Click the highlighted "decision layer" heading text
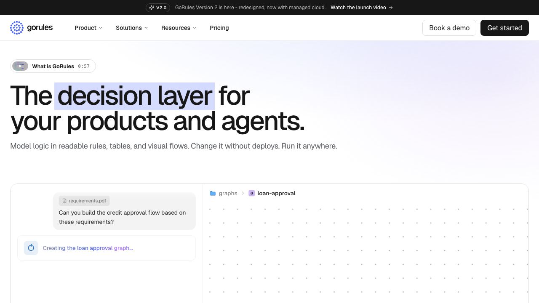 134,96
